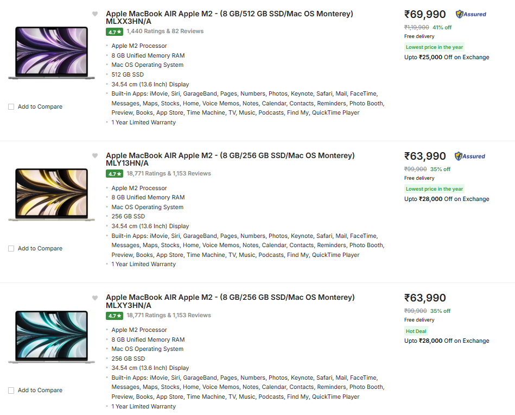This screenshot has height=415, width=515.
Task: Click the 4.7 star rating badge of MLXX3HN/A
Action: click(114, 32)
